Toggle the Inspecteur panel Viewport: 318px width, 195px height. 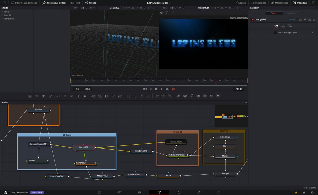click(x=300, y=3)
